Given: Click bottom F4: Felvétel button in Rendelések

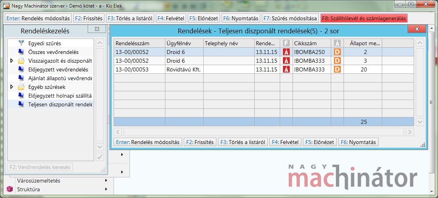Looking at the screenshot, I should (x=285, y=142).
